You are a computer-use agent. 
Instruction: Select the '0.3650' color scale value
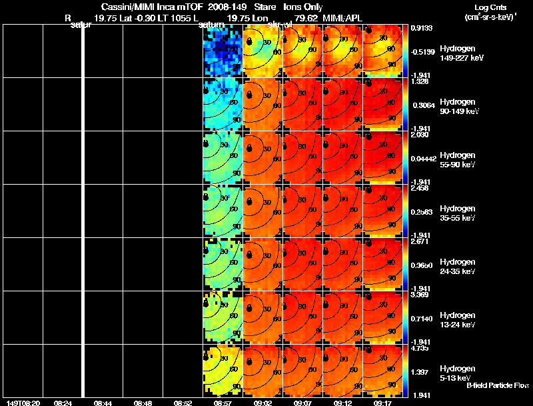click(422, 265)
